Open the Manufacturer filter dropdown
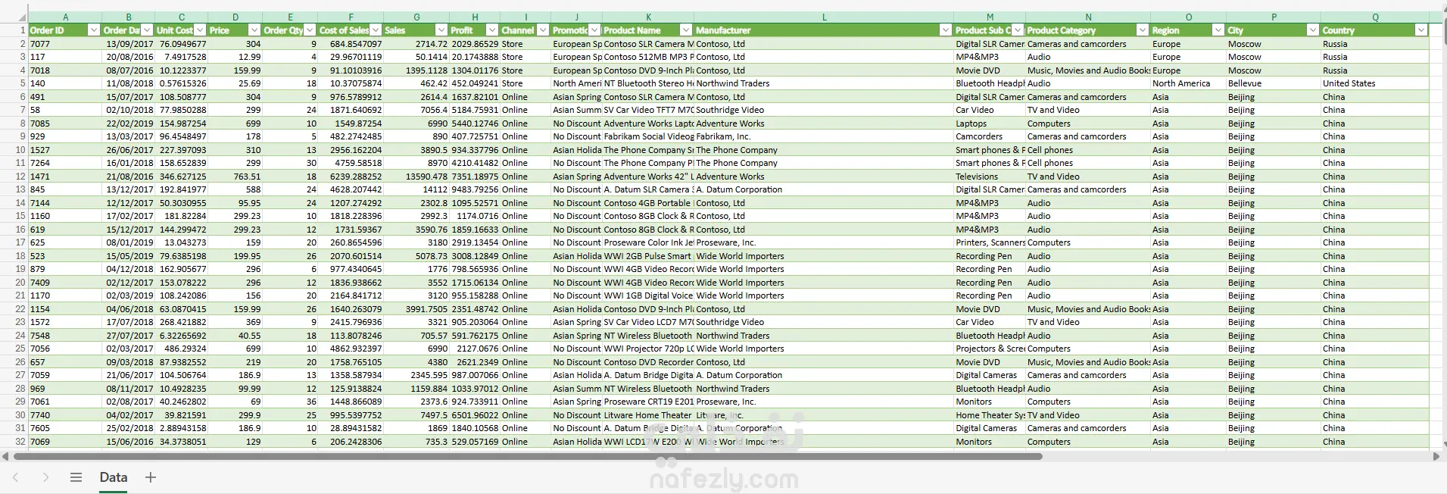Screen dimensions: 1447x494 (945, 30)
